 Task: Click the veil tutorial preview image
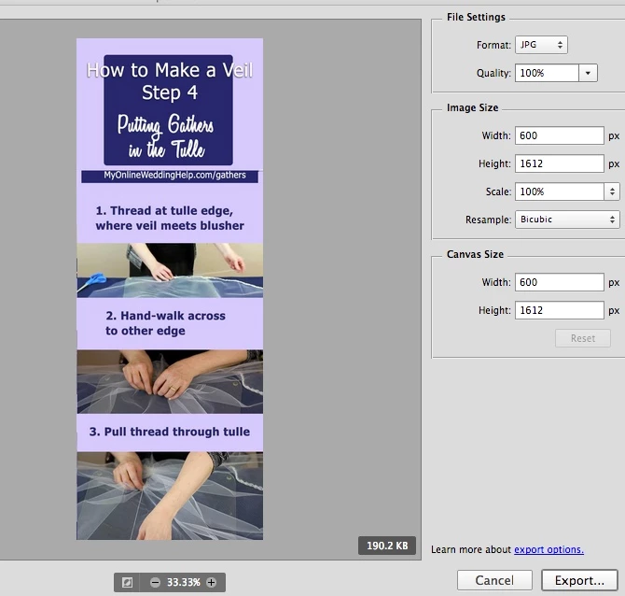click(170, 289)
